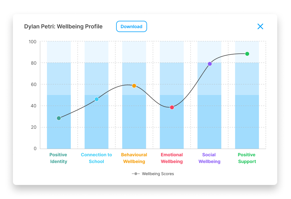This screenshot has height=199, width=291.
Task: Click the Emotional Wellbeing axis label
Action: [172, 157]
